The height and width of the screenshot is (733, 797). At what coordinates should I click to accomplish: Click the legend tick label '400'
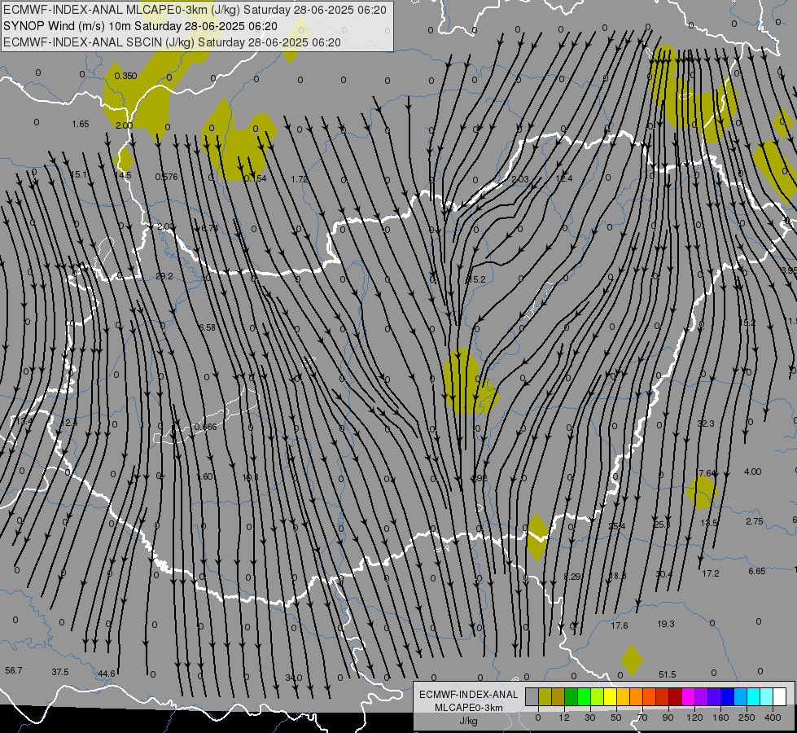tap(773, 718)
